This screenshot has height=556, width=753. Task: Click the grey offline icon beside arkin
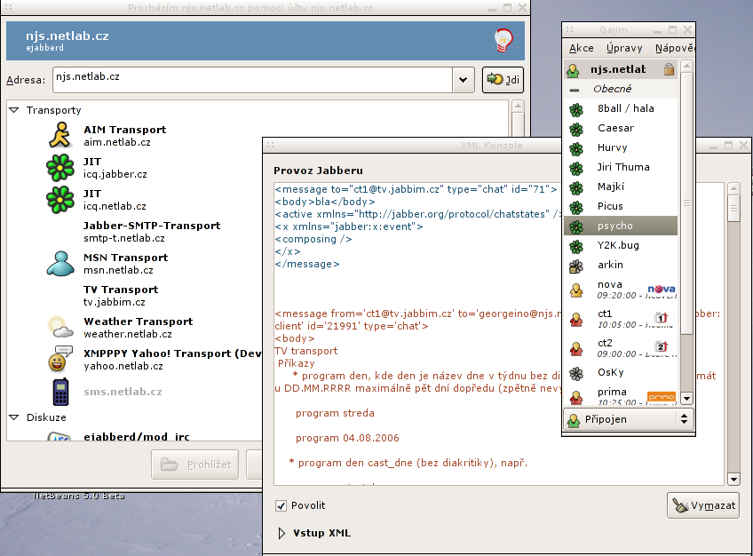click(576, 266)
